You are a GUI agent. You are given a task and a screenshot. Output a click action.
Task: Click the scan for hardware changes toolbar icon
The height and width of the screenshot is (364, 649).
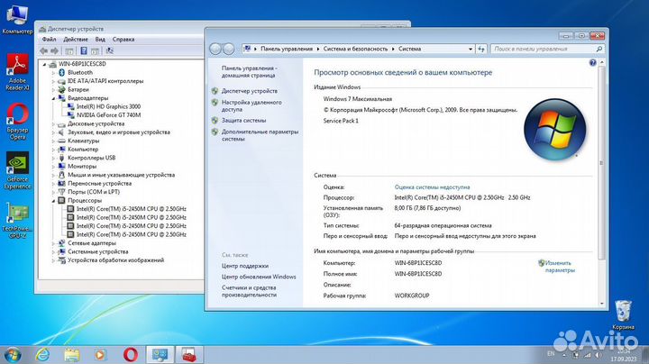[109, 50]
